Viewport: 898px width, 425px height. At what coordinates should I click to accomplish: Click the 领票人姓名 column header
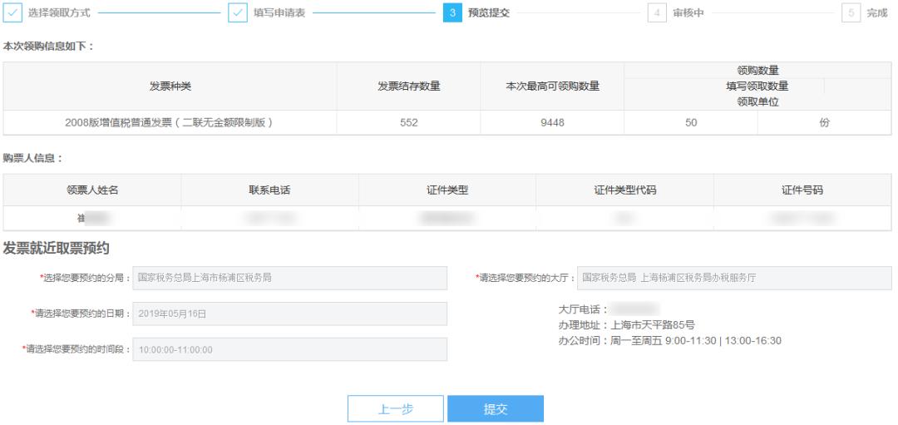[x=92, y=190]
